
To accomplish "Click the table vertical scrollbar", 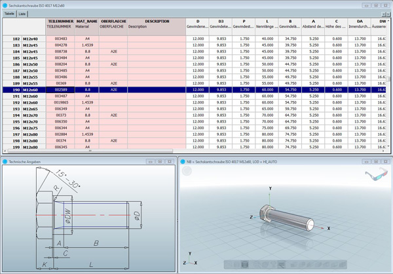I will pos(389,79).
